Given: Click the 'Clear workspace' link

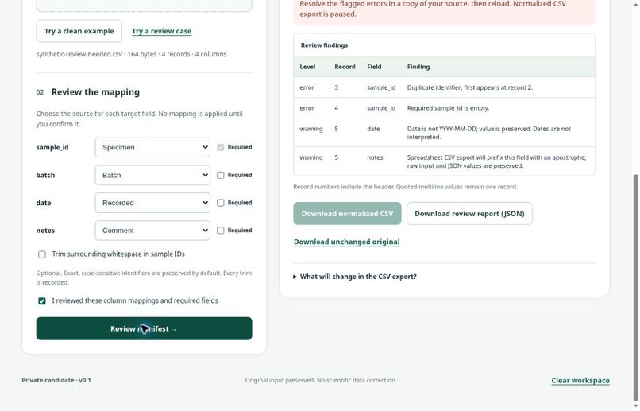Looking at the screenshot, I should pos(580,380).
